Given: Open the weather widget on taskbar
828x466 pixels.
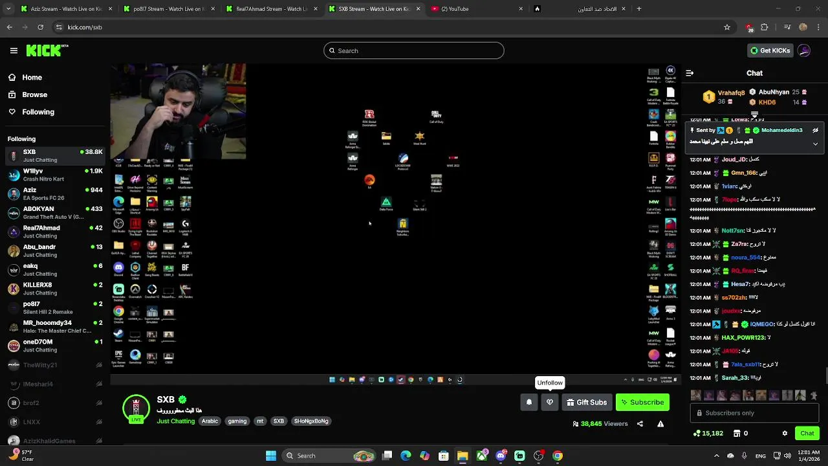Looking at the screenshot, I should pos(22,456).
